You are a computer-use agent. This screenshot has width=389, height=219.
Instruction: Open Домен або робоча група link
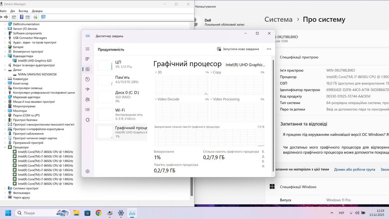point(354,169)
